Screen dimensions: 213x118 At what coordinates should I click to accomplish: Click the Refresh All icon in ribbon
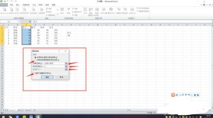(41, 10)
